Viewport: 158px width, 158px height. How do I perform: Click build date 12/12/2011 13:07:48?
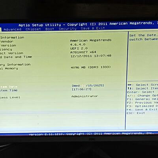tap(91, 56)
